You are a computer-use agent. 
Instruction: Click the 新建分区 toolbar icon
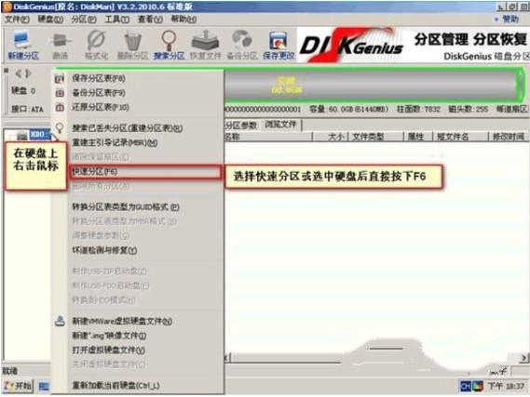(23, 45)
